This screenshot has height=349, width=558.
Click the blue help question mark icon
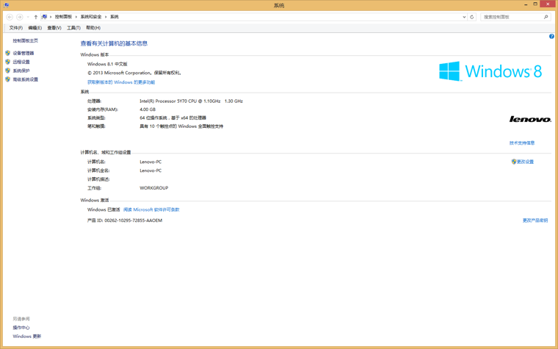pyautogui.click(x=551, y=36)
